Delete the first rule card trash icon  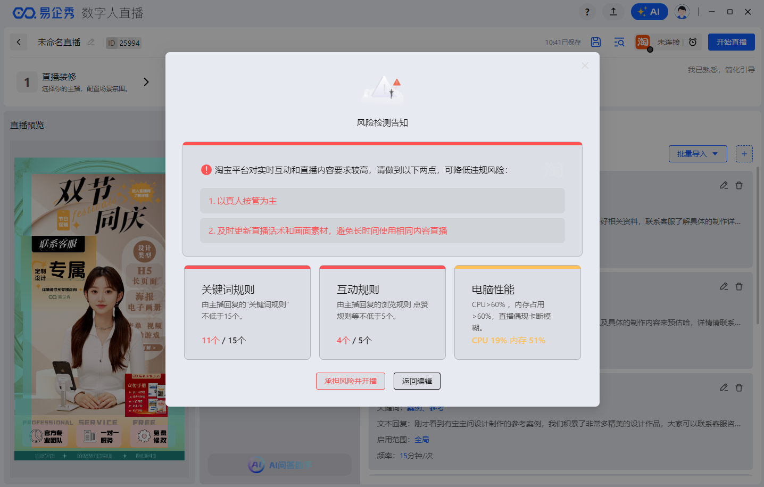pyautogui.click(x=739, y=185)
